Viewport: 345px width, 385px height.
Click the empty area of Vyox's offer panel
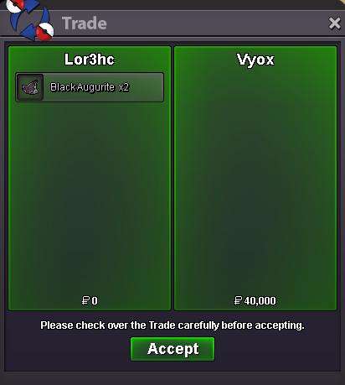pyautogui.click(x=255, y=182)
